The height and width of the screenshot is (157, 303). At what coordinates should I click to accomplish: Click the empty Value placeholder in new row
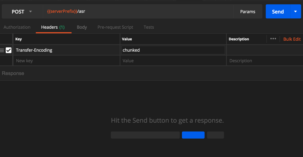point(173,61)
